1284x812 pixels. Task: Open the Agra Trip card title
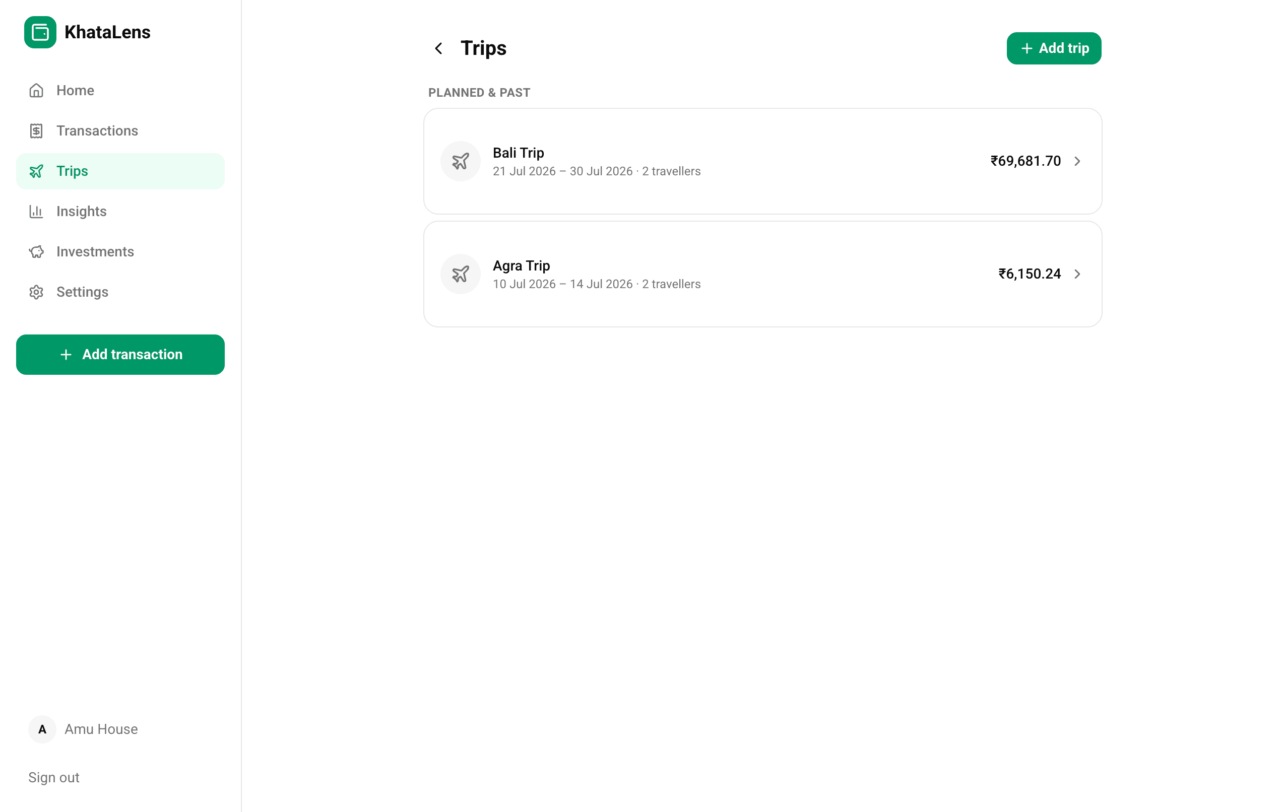click(522, 266)
